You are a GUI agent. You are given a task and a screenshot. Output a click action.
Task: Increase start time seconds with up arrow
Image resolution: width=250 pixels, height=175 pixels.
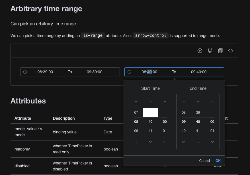[165, 102]
